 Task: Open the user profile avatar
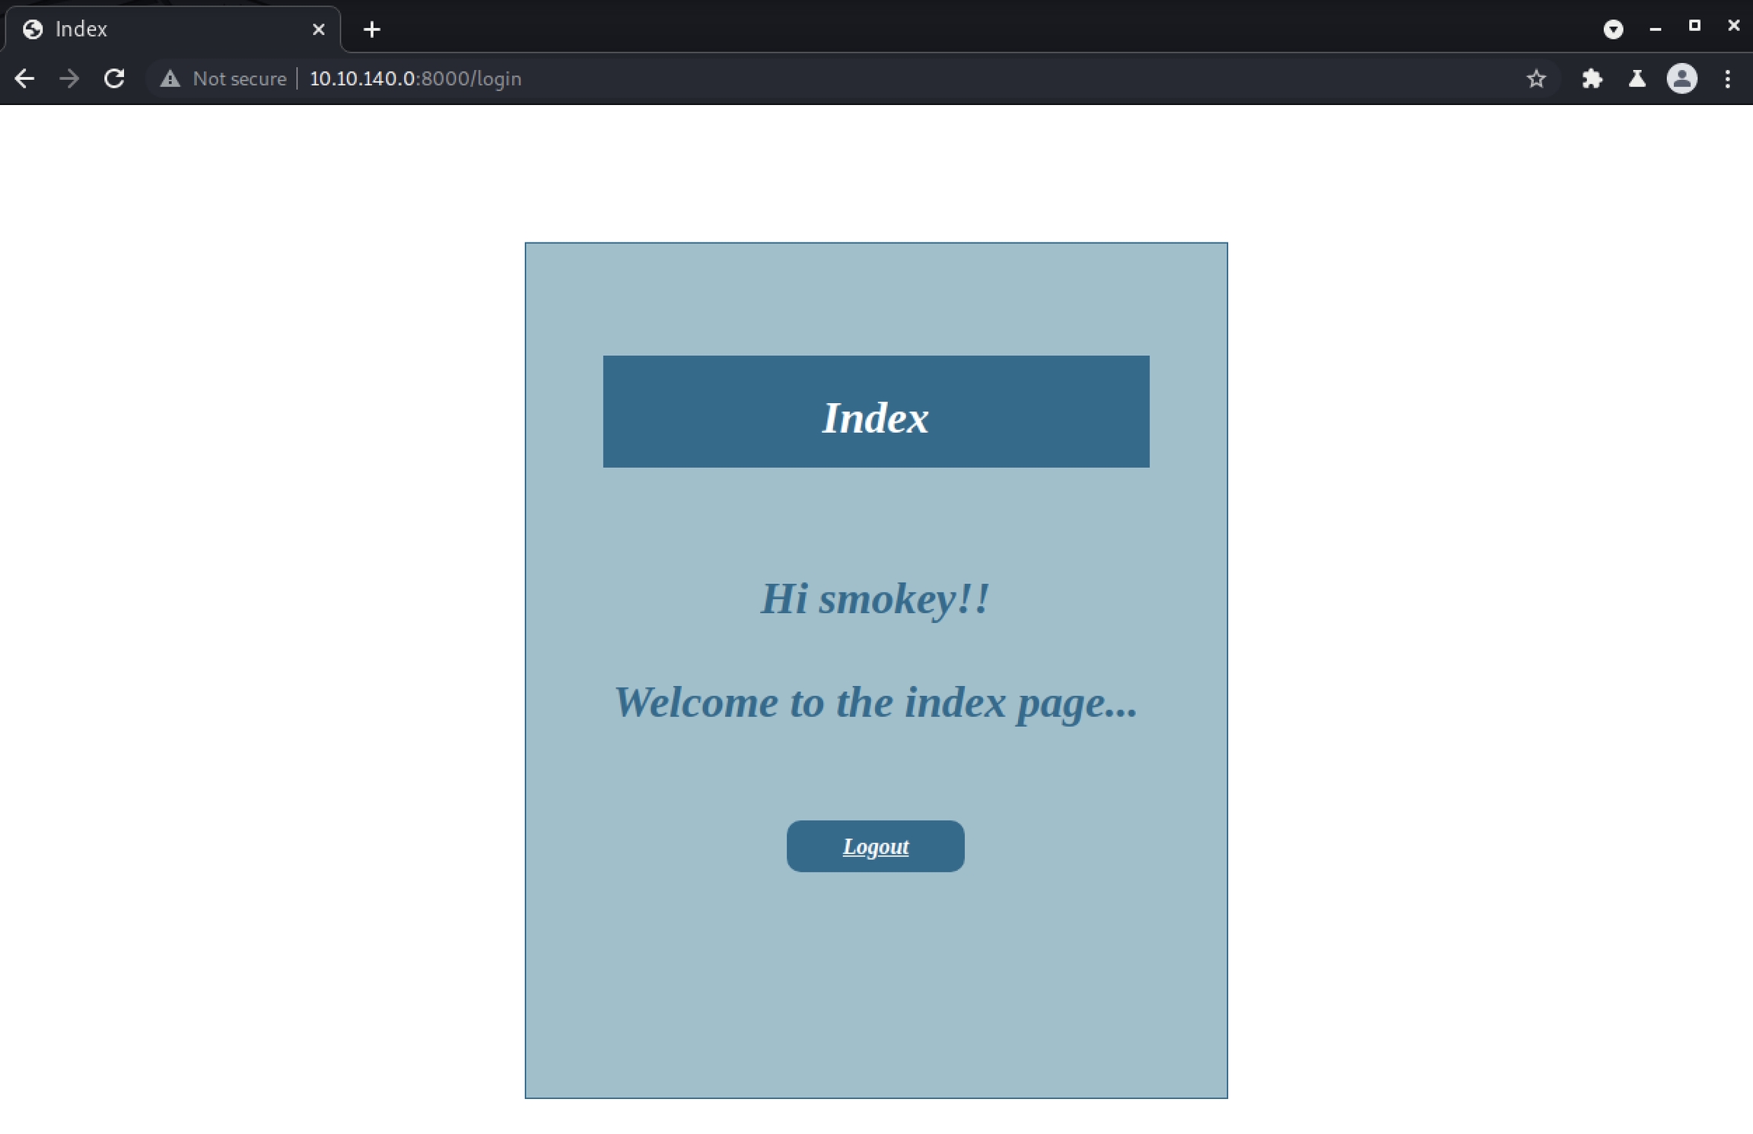click(x=1681, y=78)
